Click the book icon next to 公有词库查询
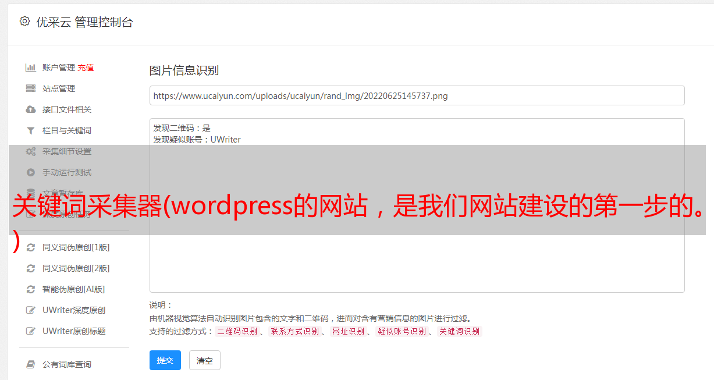The width and height of the screenshot is (714, 380). 31,364
